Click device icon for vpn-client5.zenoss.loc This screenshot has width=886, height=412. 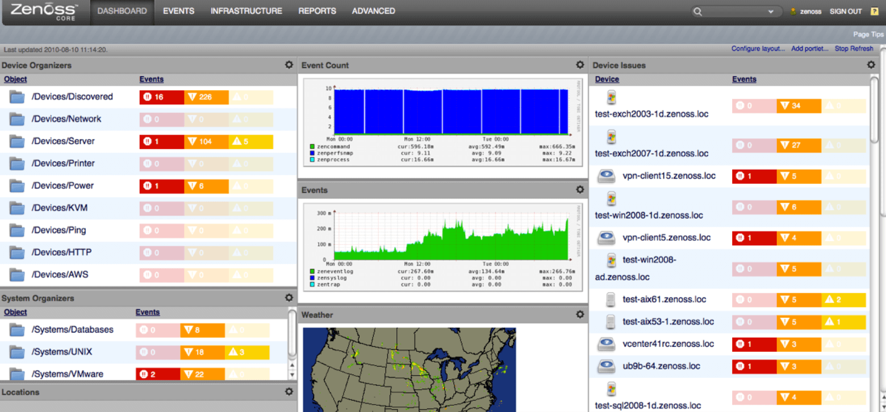(607, 238)
